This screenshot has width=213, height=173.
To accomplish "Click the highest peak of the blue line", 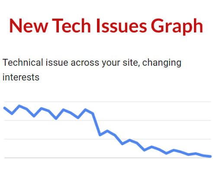I will pyautogui.click(x=19, y=106).
